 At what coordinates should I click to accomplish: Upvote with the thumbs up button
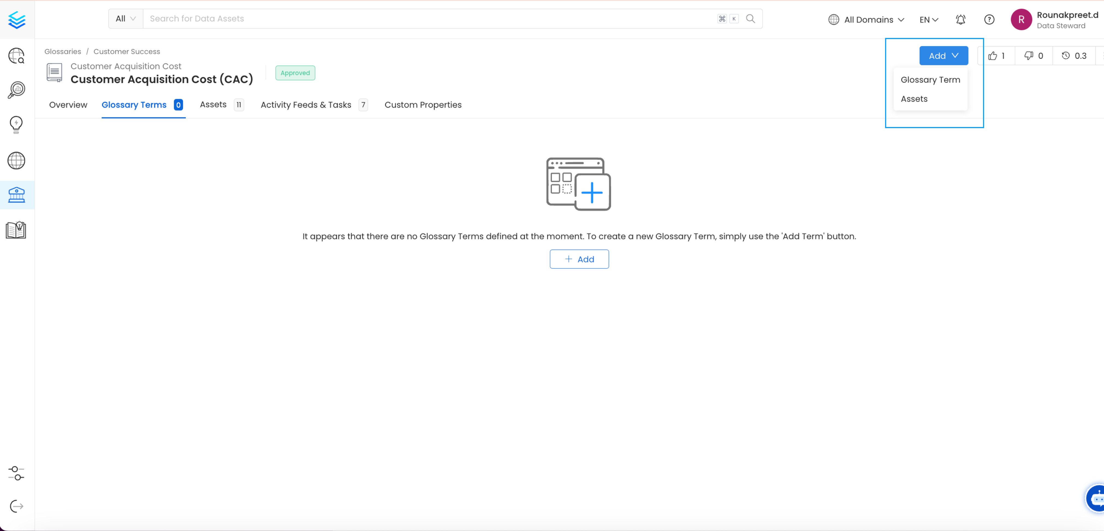point(996,56)
